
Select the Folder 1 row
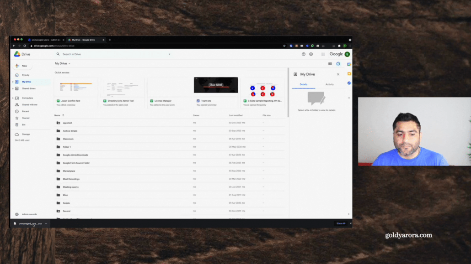(x=169, y=147)
